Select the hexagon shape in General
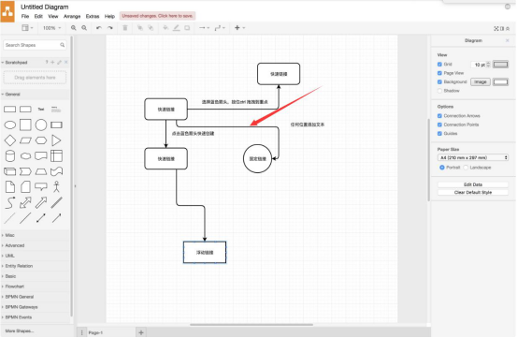517x338 pixels. coord(41,140)
